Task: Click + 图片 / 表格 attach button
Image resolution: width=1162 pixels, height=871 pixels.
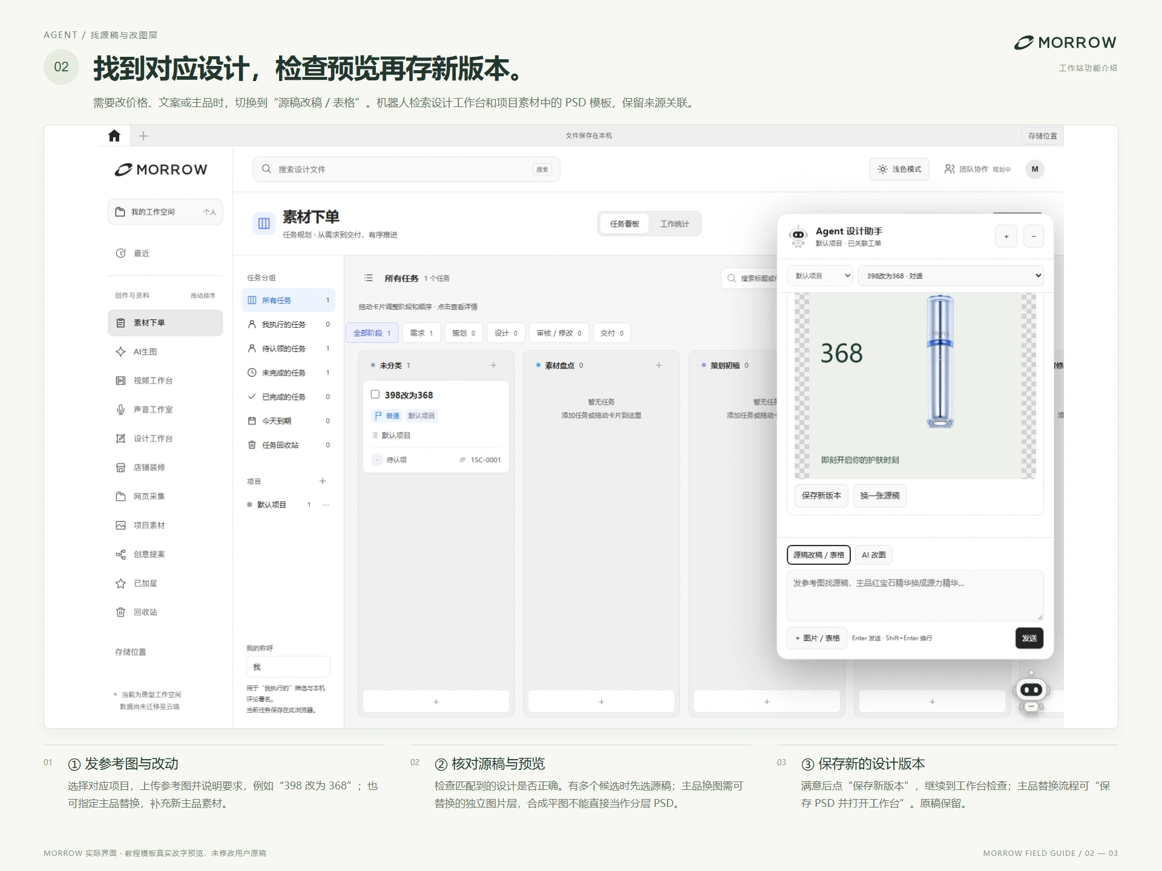Action: click(x=817, y=638)
